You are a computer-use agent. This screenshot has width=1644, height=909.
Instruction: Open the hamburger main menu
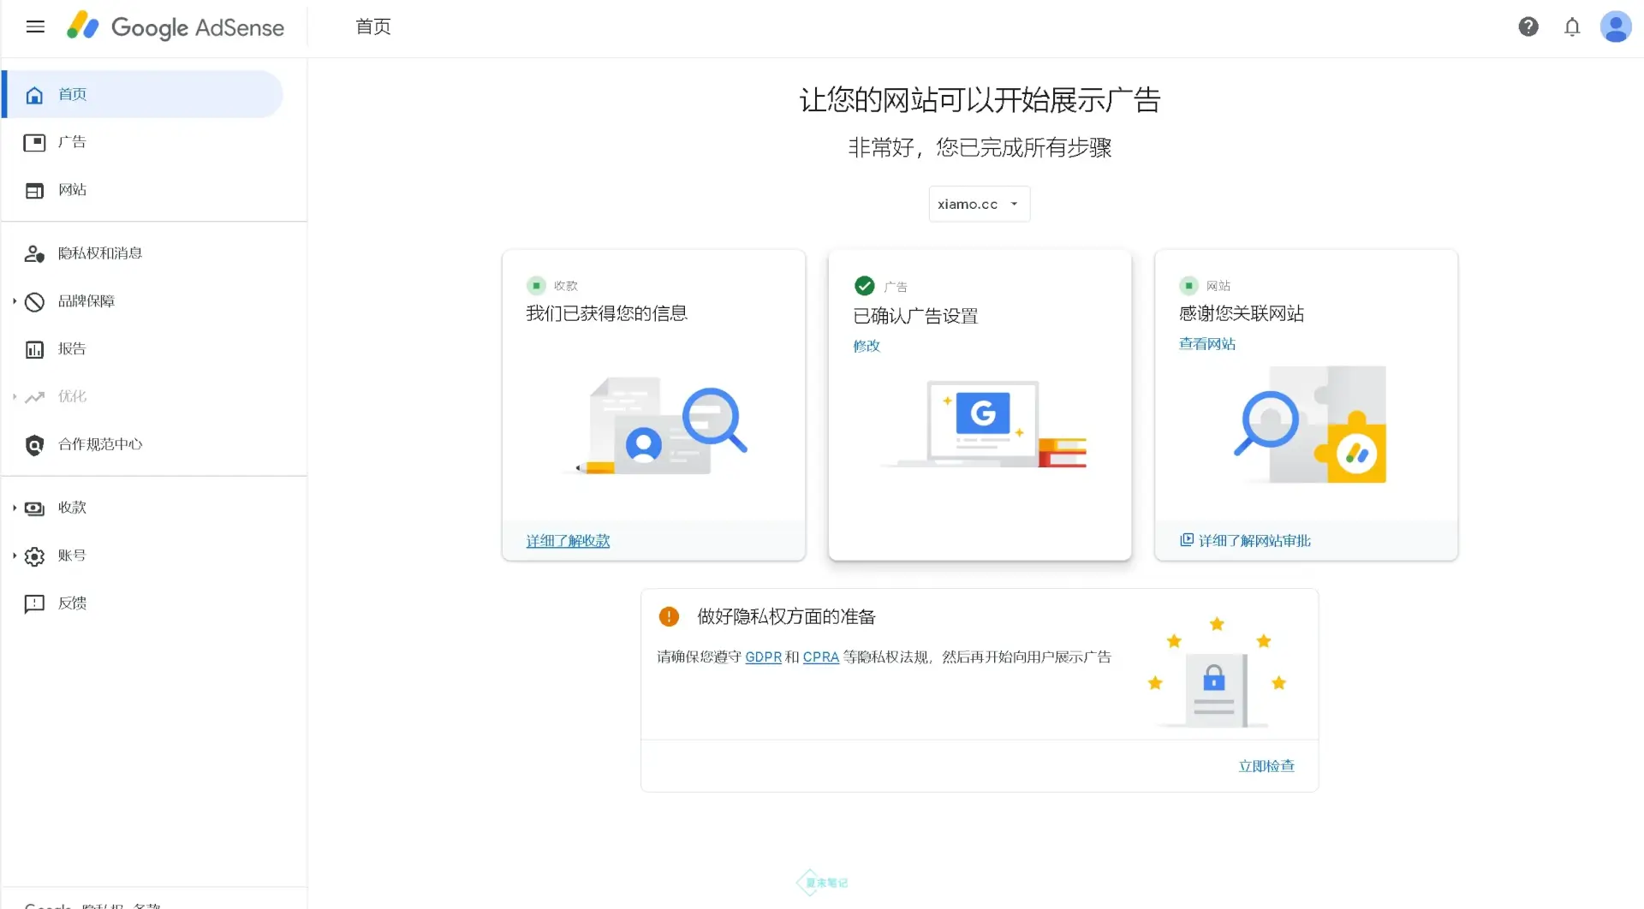coord(35,27)
